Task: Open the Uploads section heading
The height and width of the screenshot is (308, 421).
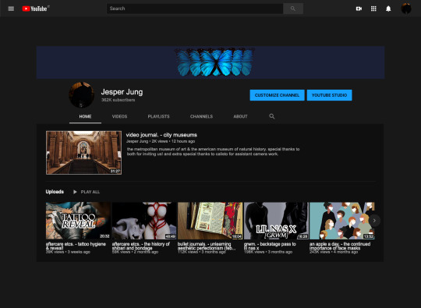Action: (55, 192)
